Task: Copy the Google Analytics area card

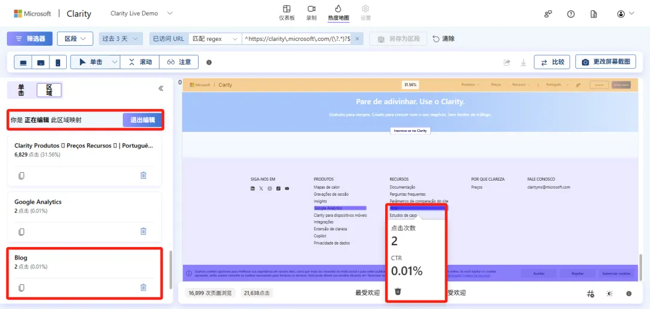Action: pyautogui.click(x=22, y=231)
